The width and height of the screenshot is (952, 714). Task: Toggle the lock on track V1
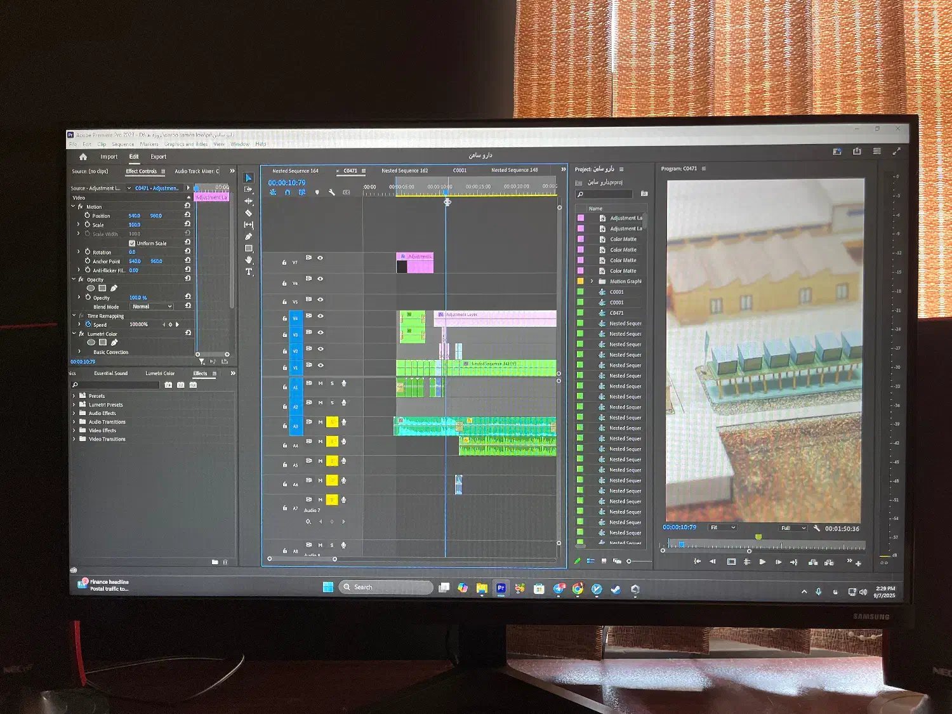pyautogui.click(x=284, y=368)
